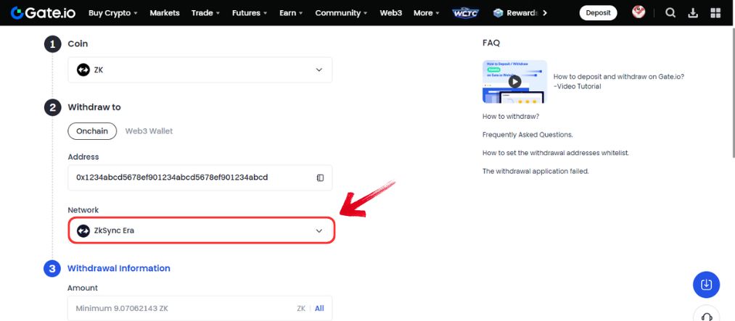
Task: Open the Buy Crypto menu
Action: [x=113, y=12]
